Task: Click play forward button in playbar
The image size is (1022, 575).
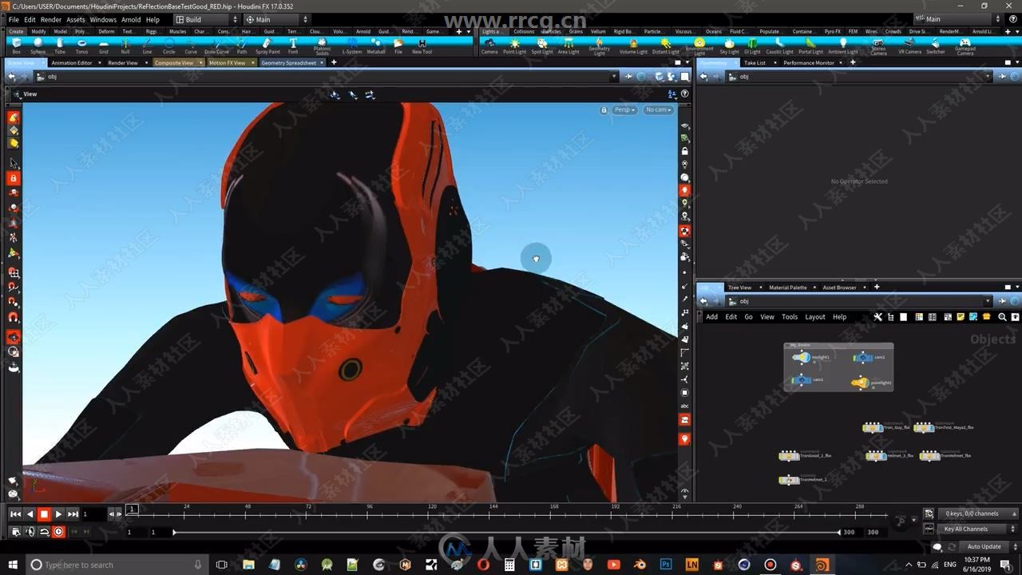Action: click(59, 514)
